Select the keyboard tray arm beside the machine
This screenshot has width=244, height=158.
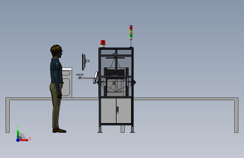coord(87,78)
